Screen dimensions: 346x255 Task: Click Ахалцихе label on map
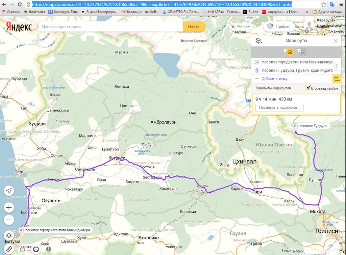coord(149,237)
